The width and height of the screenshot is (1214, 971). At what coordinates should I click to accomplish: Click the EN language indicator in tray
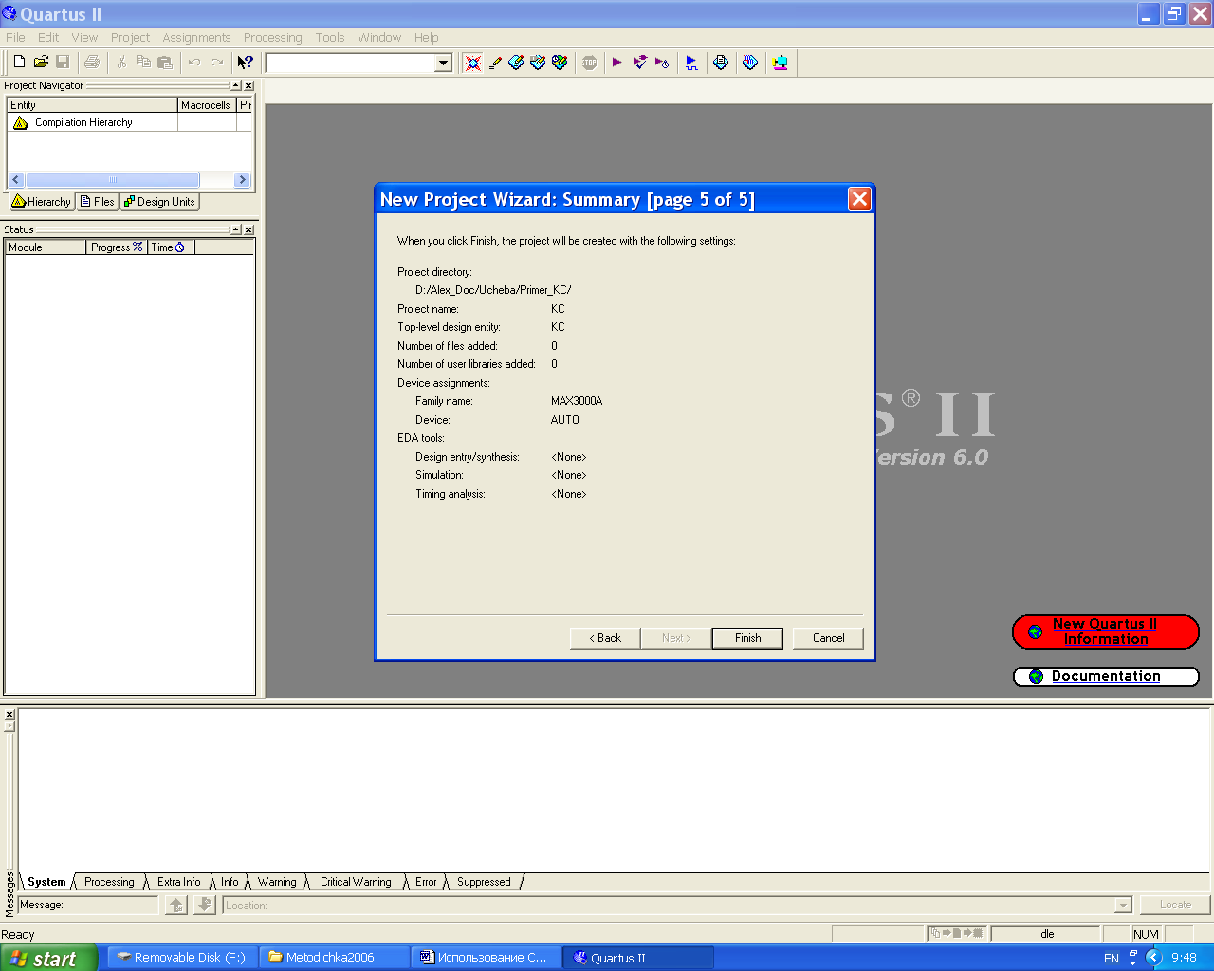[1112, 959]
